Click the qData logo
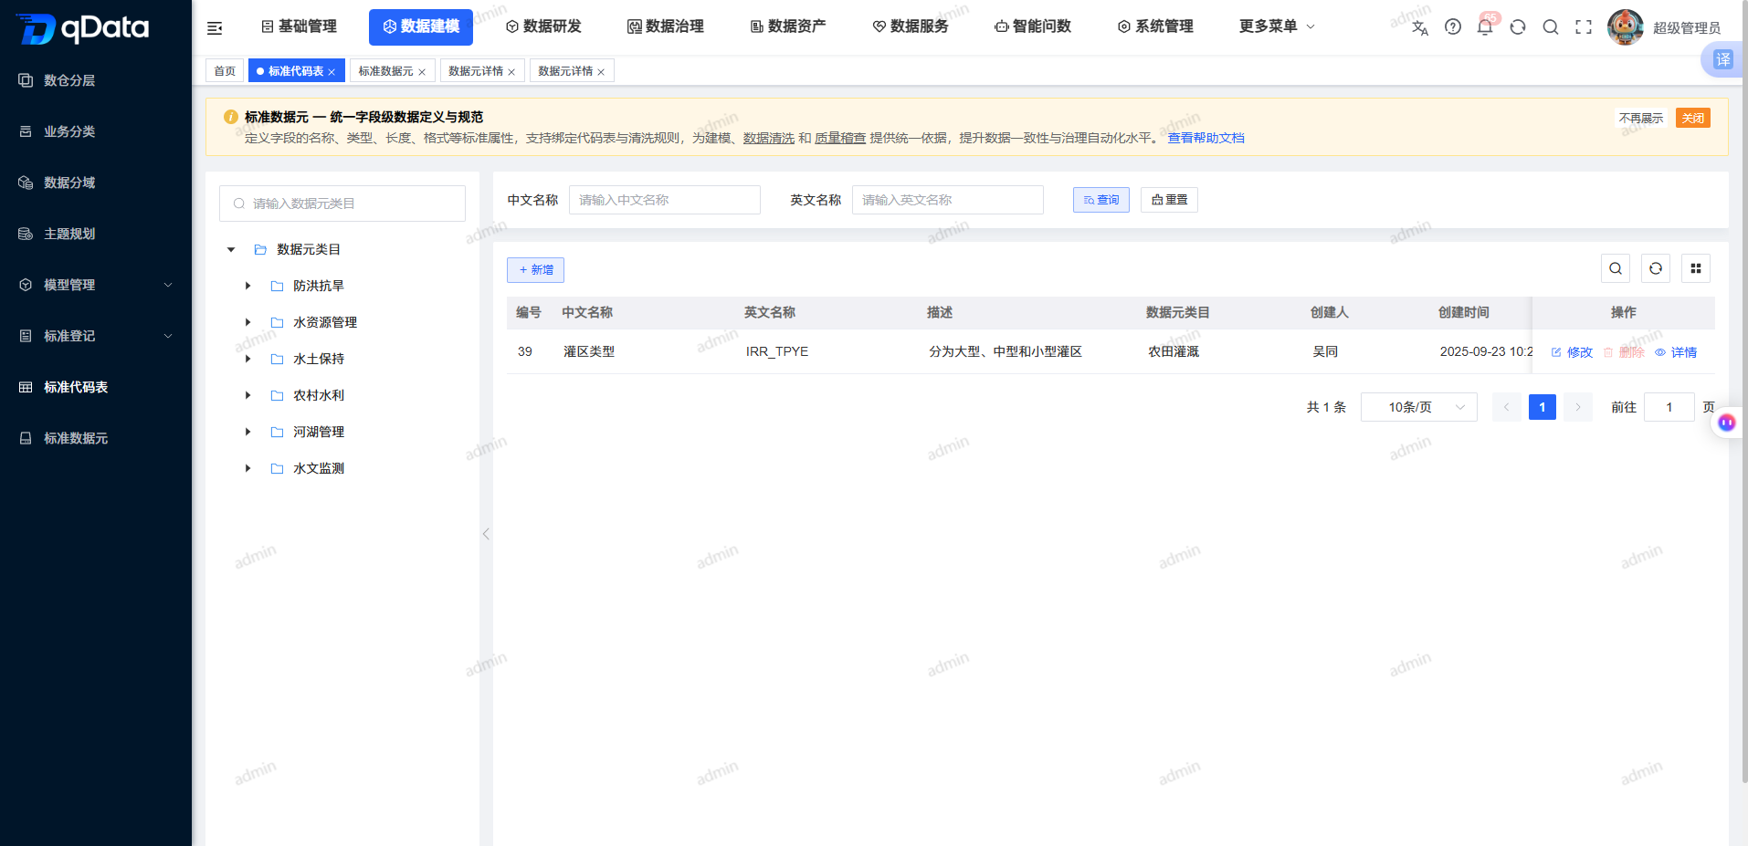 click(x=83, y=28)
